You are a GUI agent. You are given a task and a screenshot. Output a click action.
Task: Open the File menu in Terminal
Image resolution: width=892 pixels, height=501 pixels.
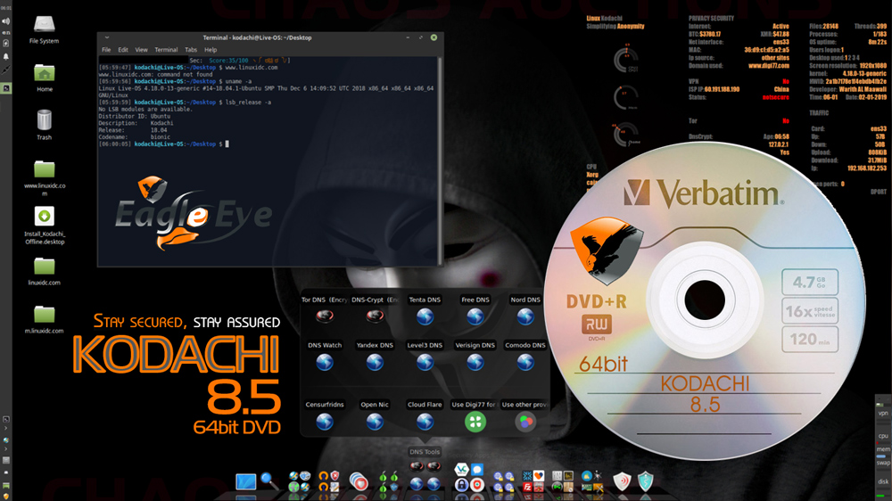106,49
